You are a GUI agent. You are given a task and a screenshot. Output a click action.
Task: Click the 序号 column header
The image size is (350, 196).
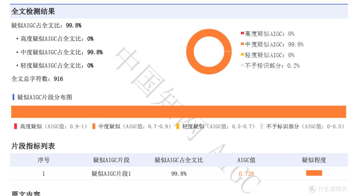click(x=43, y=160)
